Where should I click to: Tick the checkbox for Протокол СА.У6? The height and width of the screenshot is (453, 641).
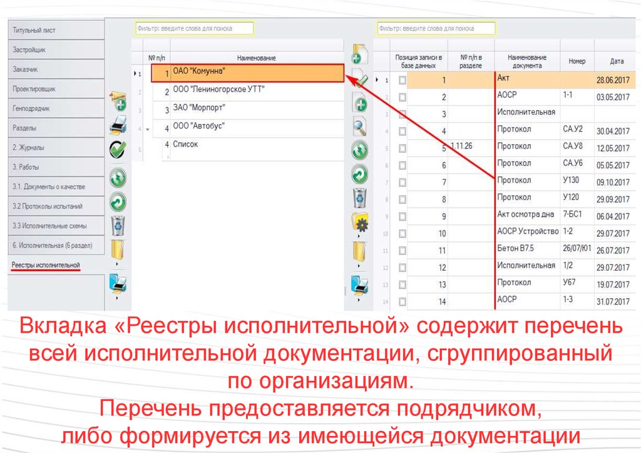pyautogui.click(x=403, y=165)
